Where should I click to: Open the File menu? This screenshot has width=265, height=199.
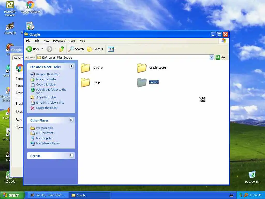tap(28, 41)
